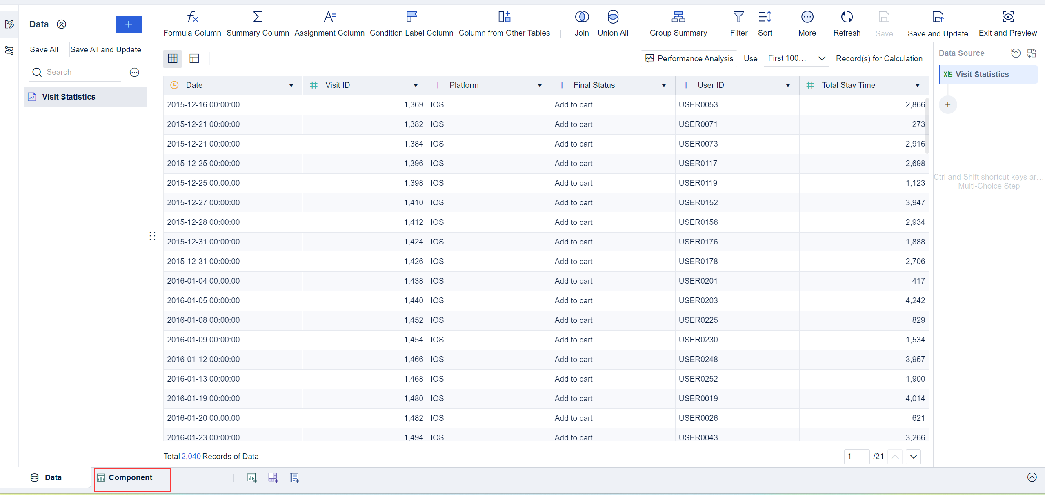Screen dimensions: 1045x495
Task: Click the 2015-12-27 00:00:00 date cell
Action: 233,203
